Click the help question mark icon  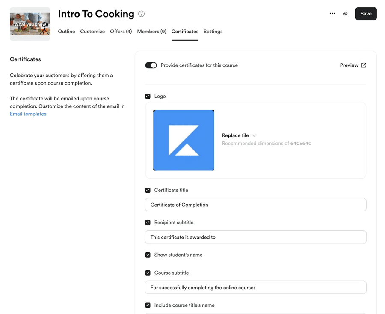(141, 14)
